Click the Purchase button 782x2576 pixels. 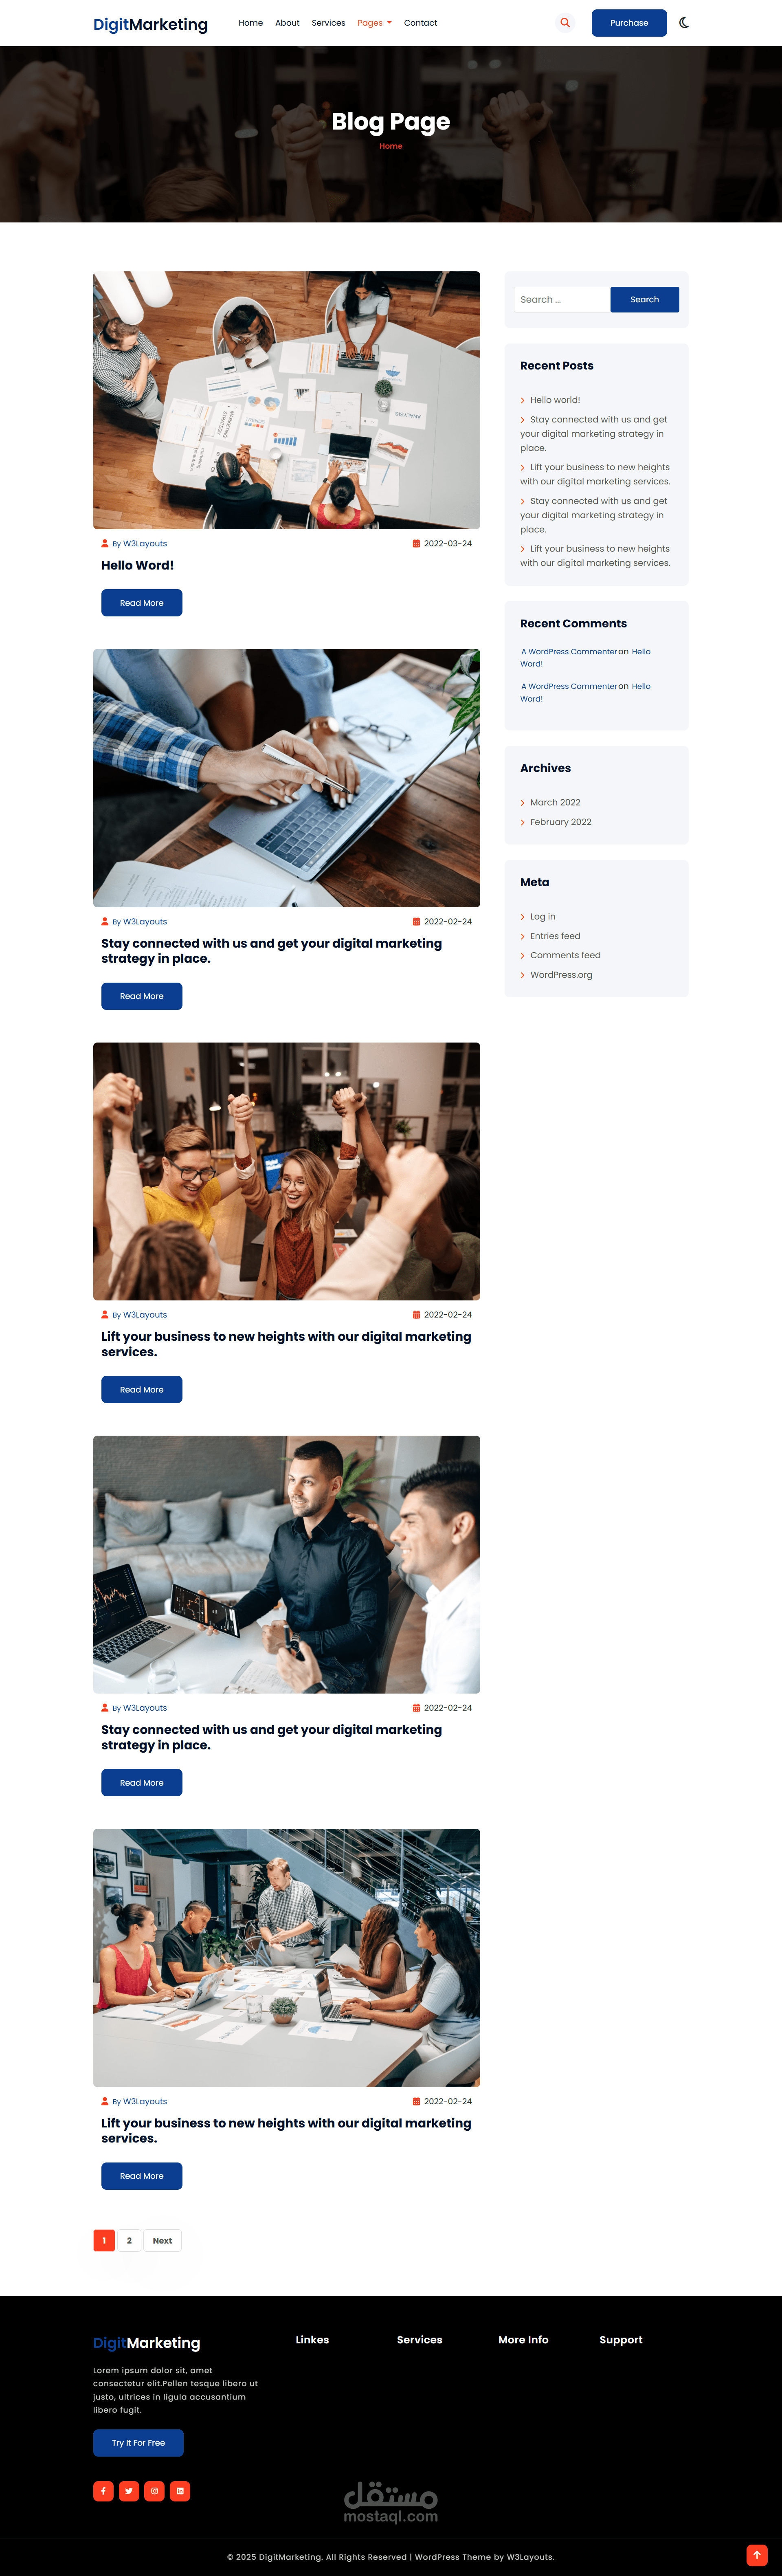pos(629,22)
